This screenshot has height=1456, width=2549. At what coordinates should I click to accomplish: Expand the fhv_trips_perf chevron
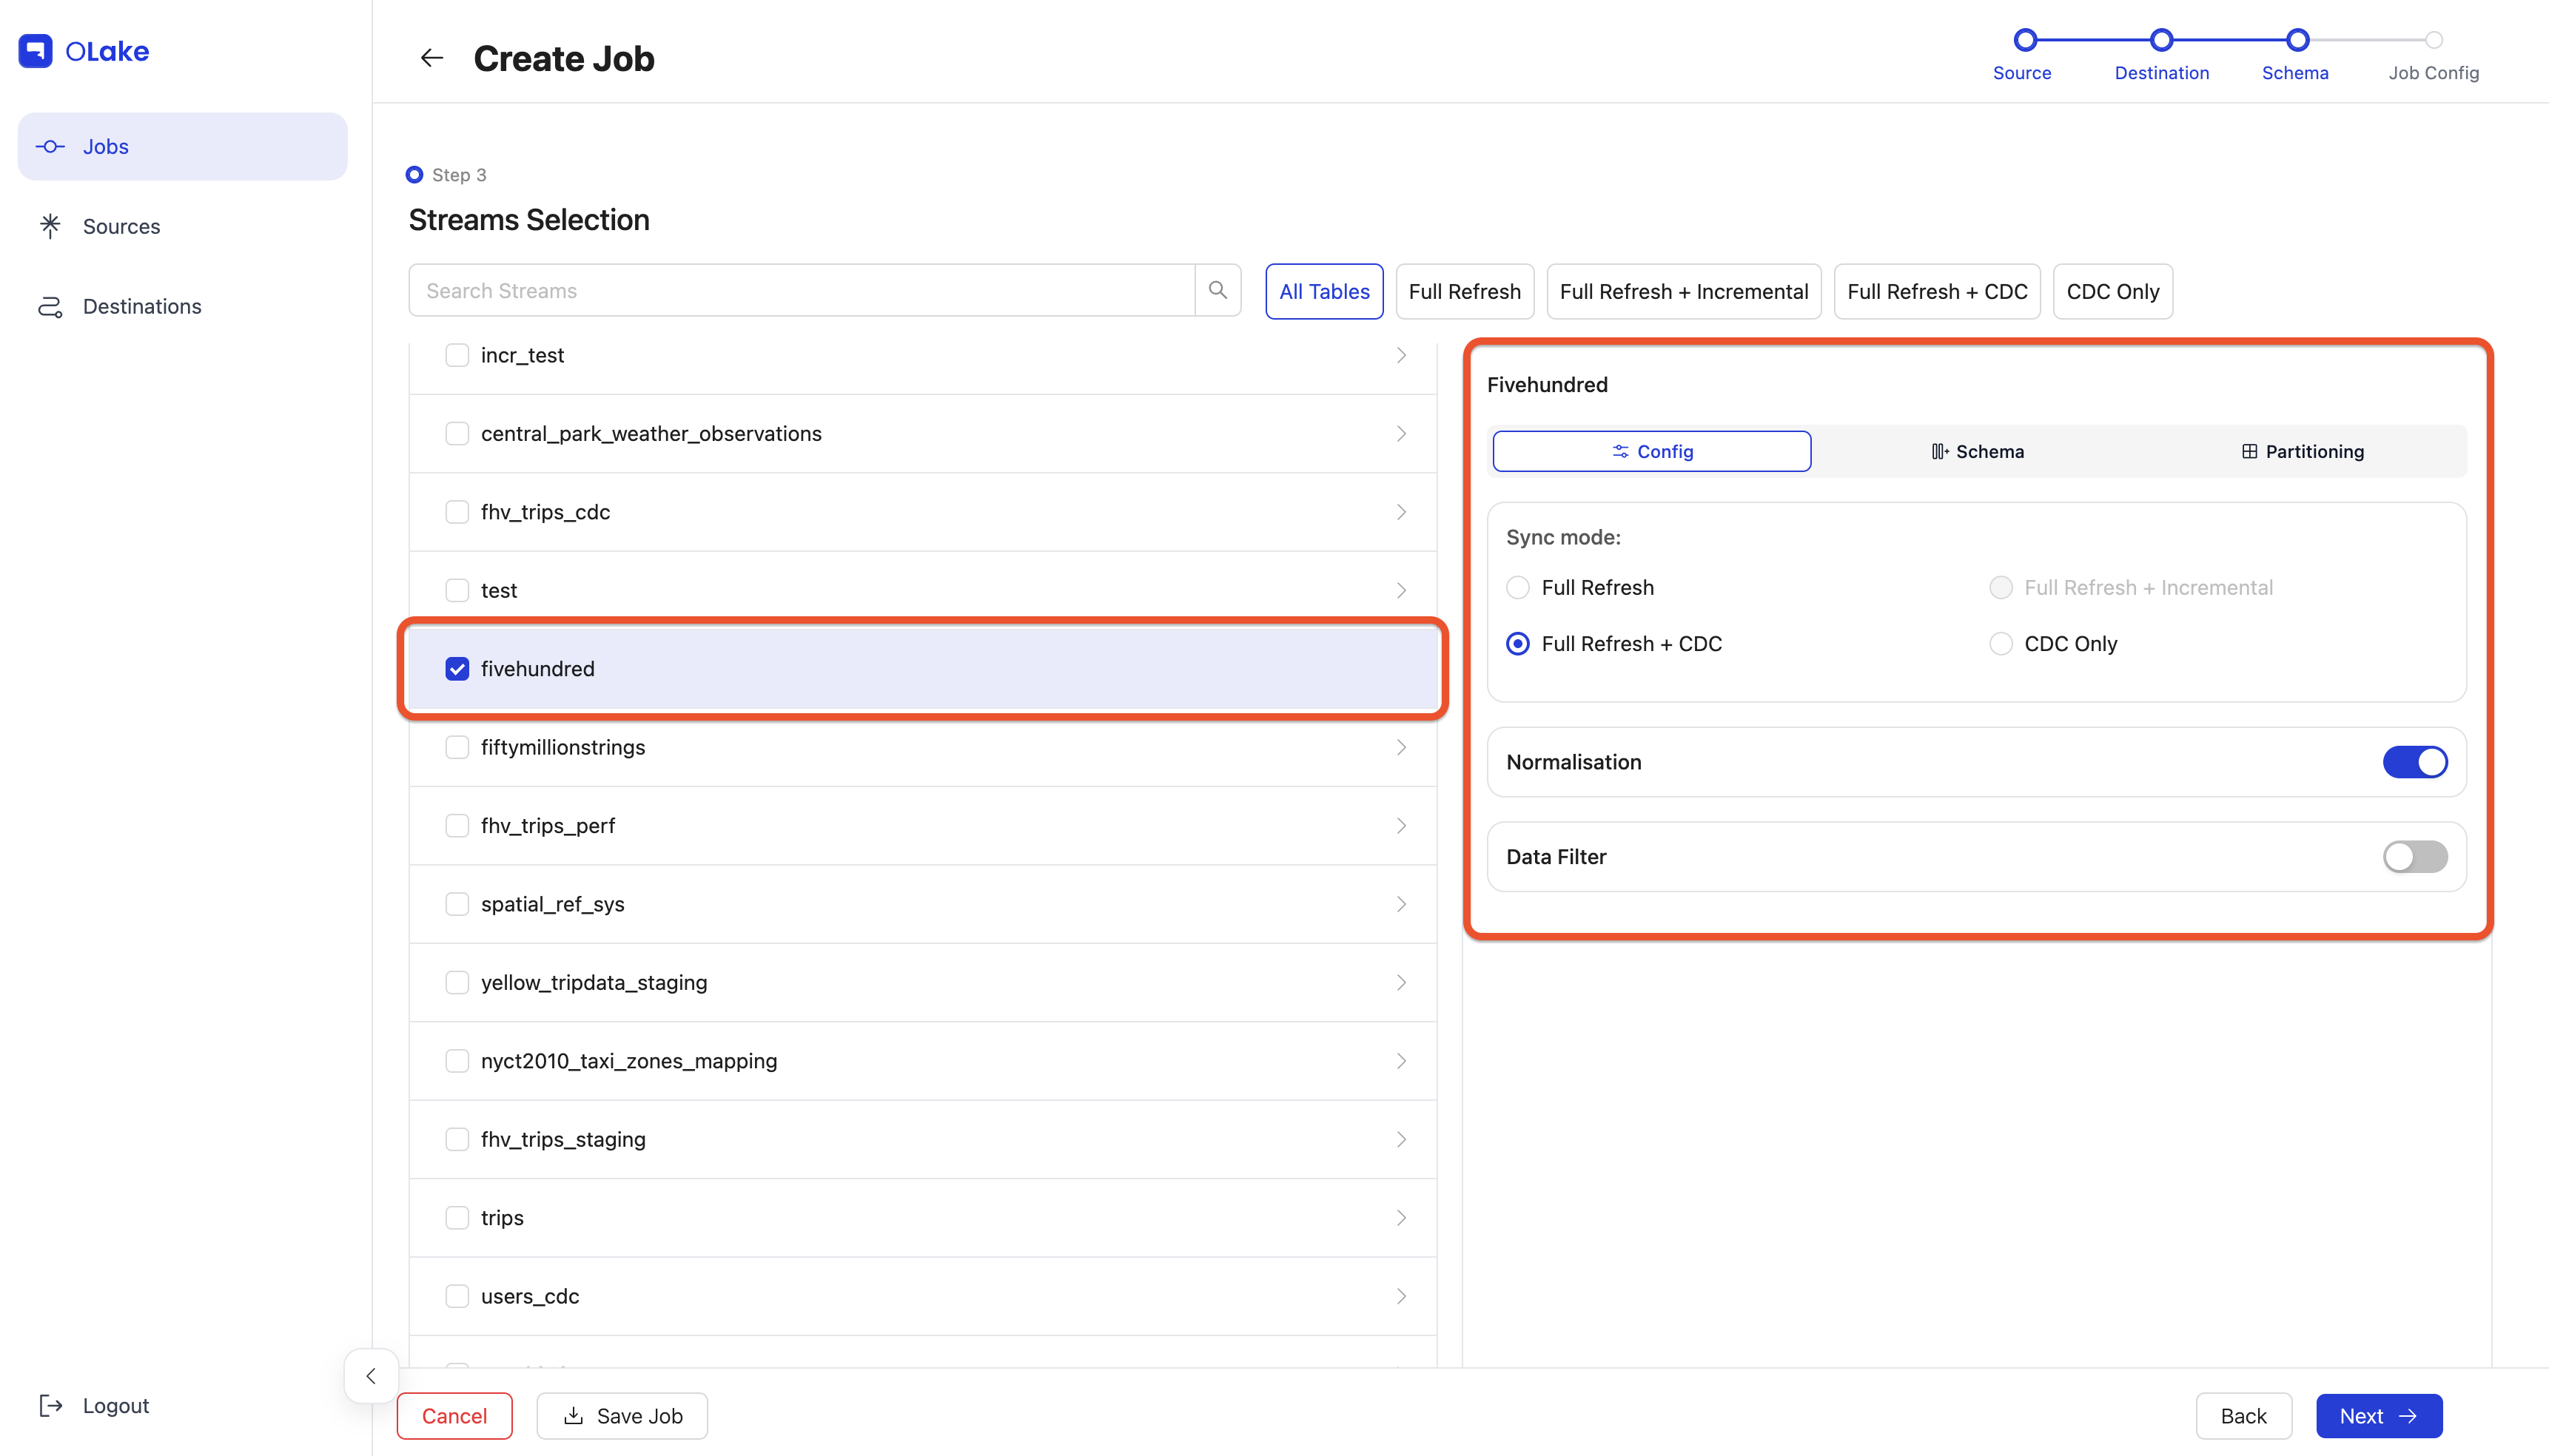click(x=1400, y=825)
